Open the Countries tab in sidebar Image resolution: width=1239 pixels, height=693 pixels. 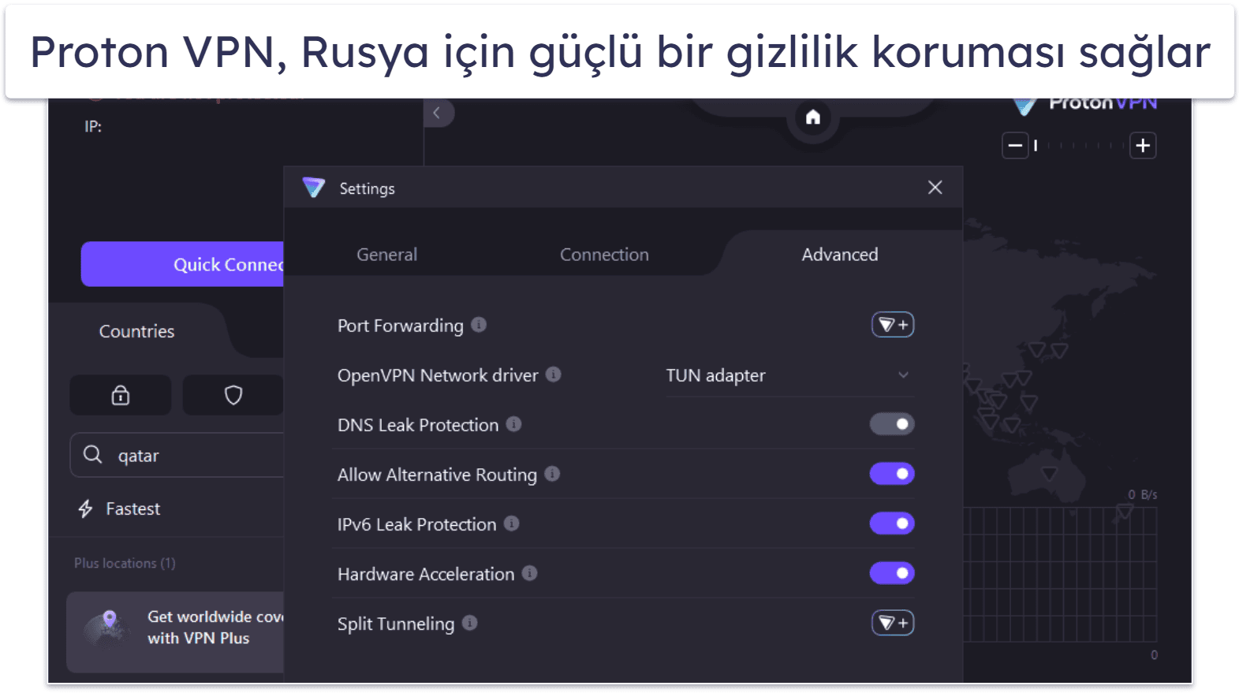pyautogui.click(x=136, y=331)
